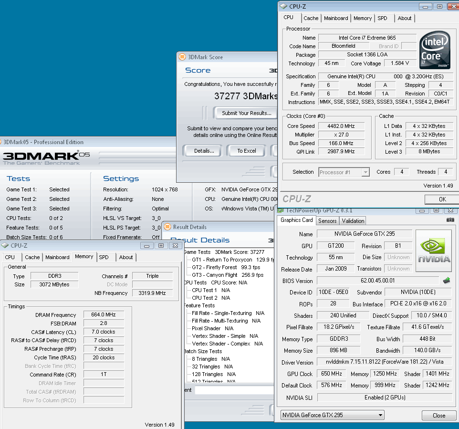The image size is (459, 429).
Task: Select Pixel Shader result row
Action: coord(212,328)
